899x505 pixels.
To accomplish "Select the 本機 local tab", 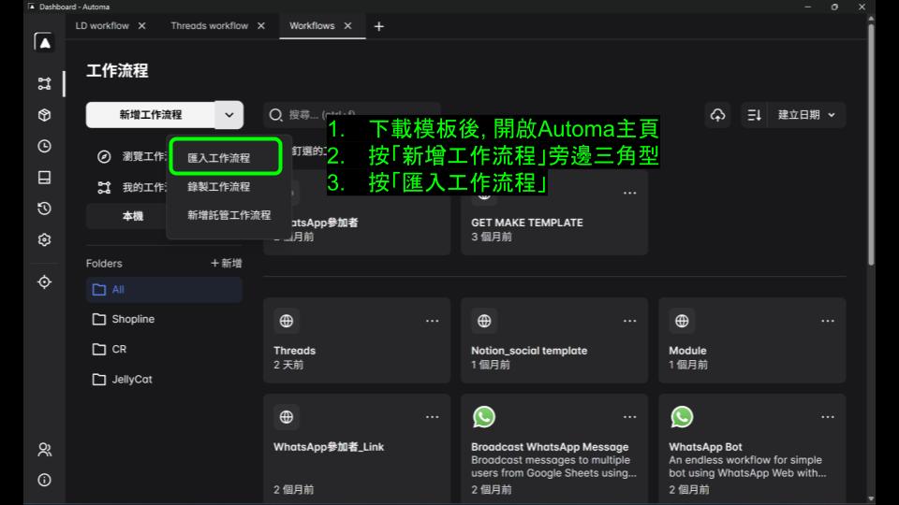I will click(132, 216).
